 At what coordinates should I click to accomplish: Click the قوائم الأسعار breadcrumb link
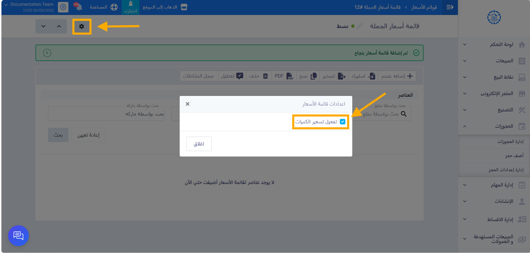tap(424, 7)
